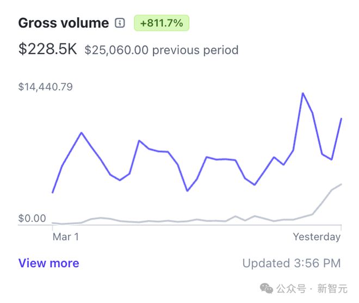Open the View more link
Image resolution: width=359 pixels, height=303 pixels.
click(49, 263)
